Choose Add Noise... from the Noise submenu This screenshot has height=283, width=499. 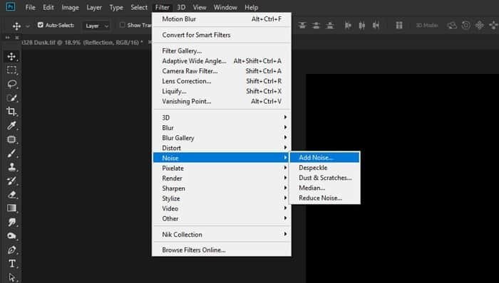[324, 158]
